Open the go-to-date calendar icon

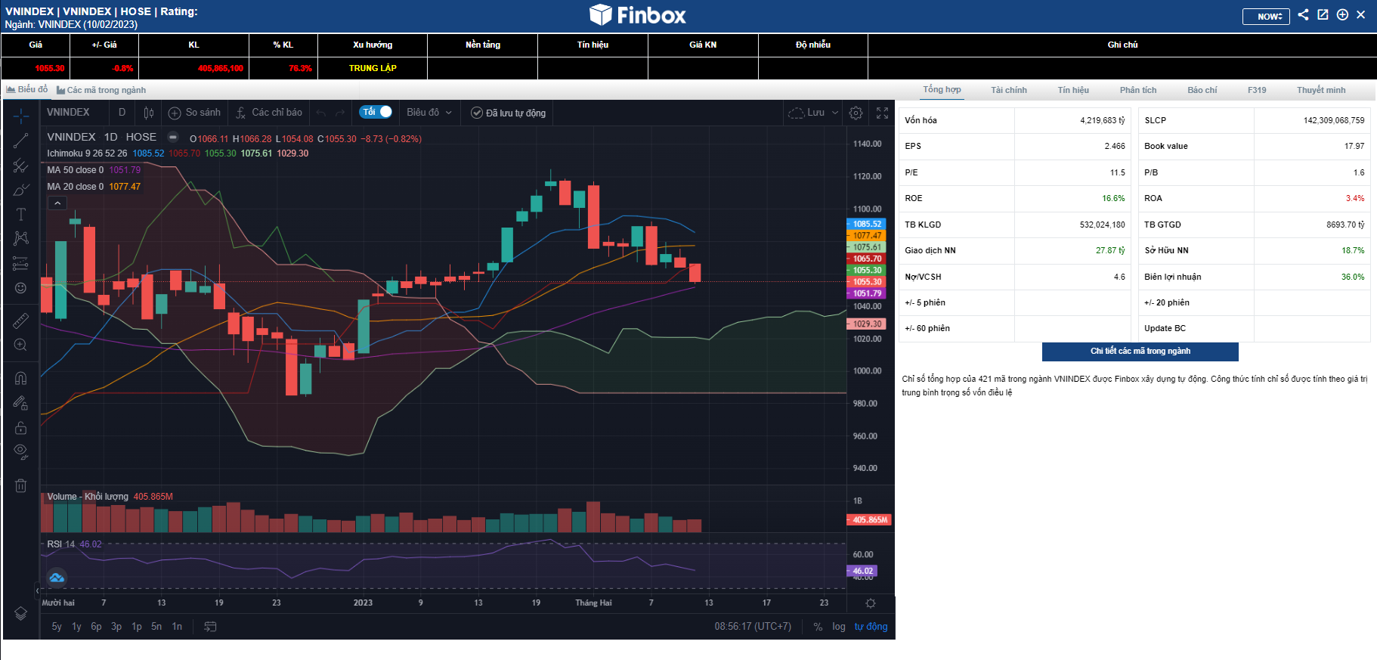pyautogui.click(x=210, y=626)
